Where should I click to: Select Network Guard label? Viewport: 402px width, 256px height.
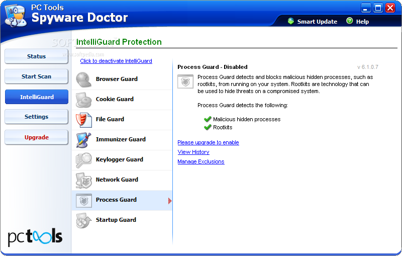point(117,180)
